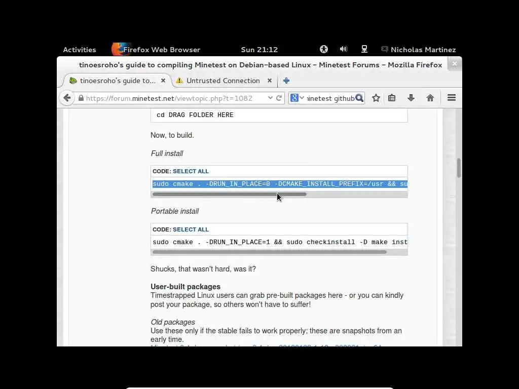Select all in the Full install code

(191, 171)
